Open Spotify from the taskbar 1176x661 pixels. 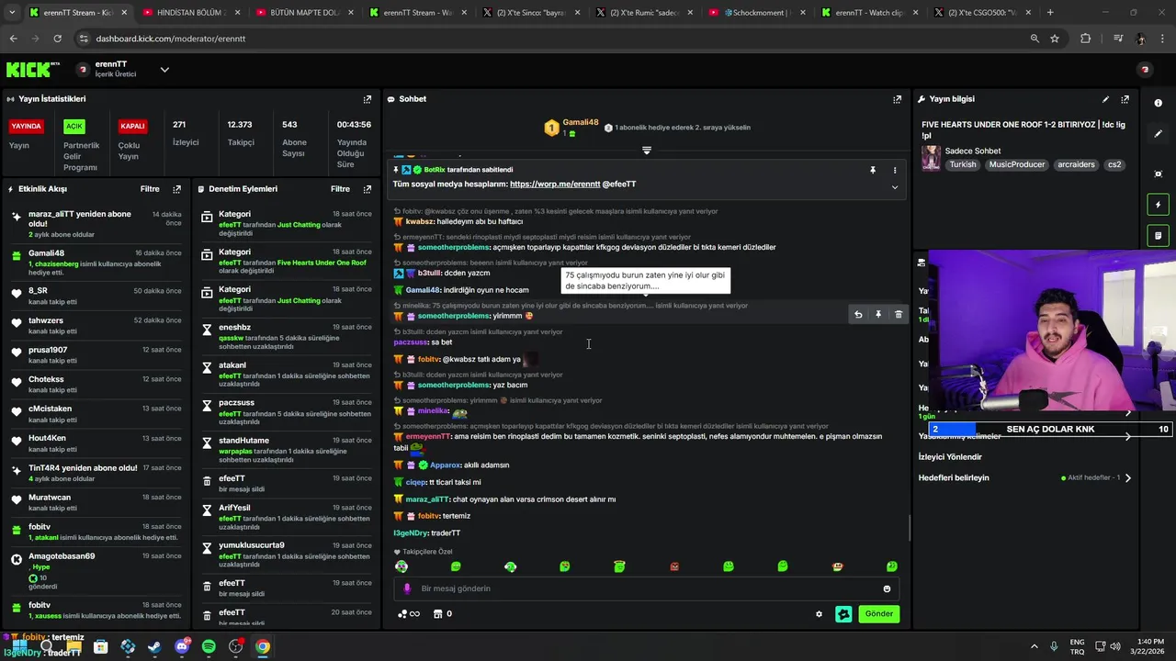(209, 647)
